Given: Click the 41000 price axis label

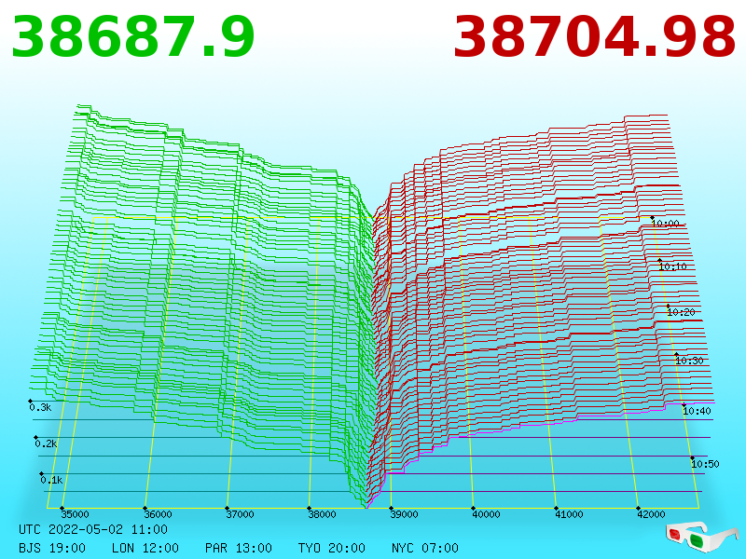Looking at the screenshot, I should coord(569,514).
